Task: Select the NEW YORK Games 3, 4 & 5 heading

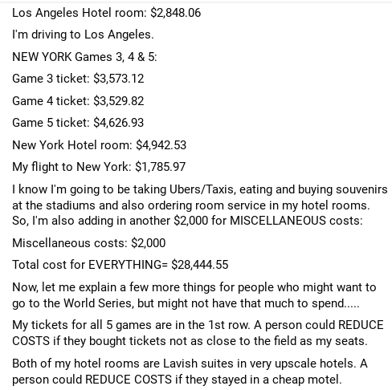Action: pos(84,57)
